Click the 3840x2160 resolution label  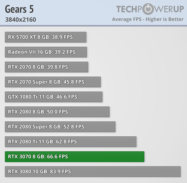click(21, 19)
